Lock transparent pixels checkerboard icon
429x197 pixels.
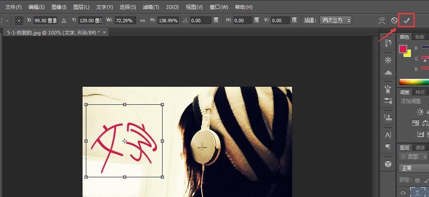pyautogui.click(x=417, y=180)
